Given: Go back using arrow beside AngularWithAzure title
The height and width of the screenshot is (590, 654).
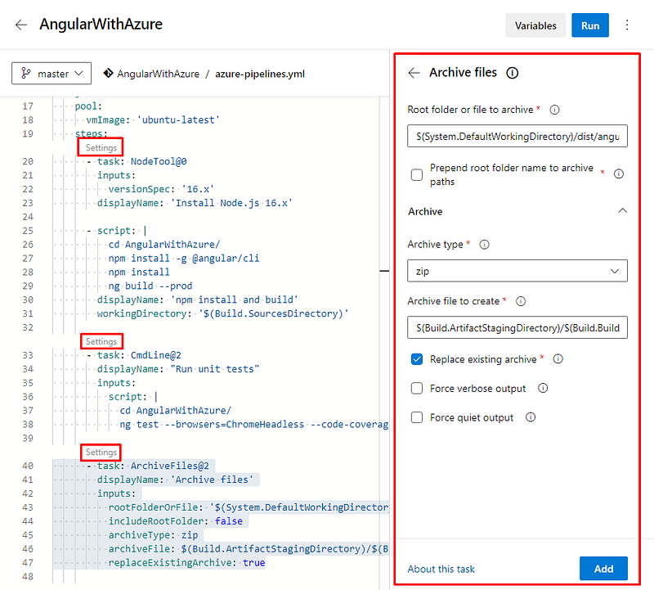Looking at the screenshot, I should coord(21,25).
